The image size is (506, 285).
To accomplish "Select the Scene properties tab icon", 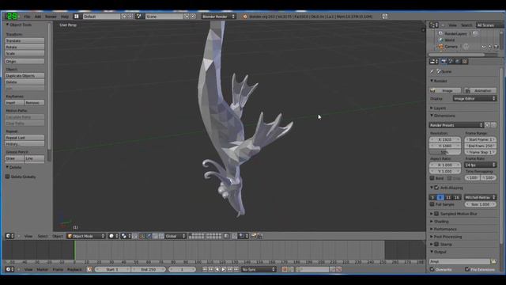I will pos(451,62).
